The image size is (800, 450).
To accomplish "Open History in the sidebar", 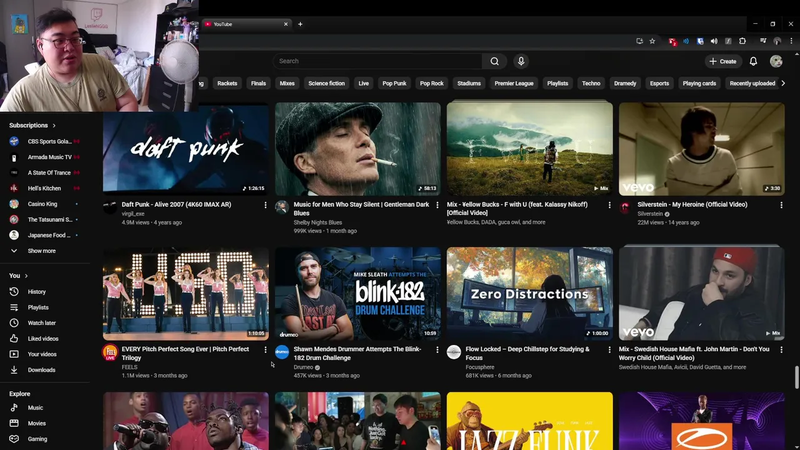I will coord(36,292).
